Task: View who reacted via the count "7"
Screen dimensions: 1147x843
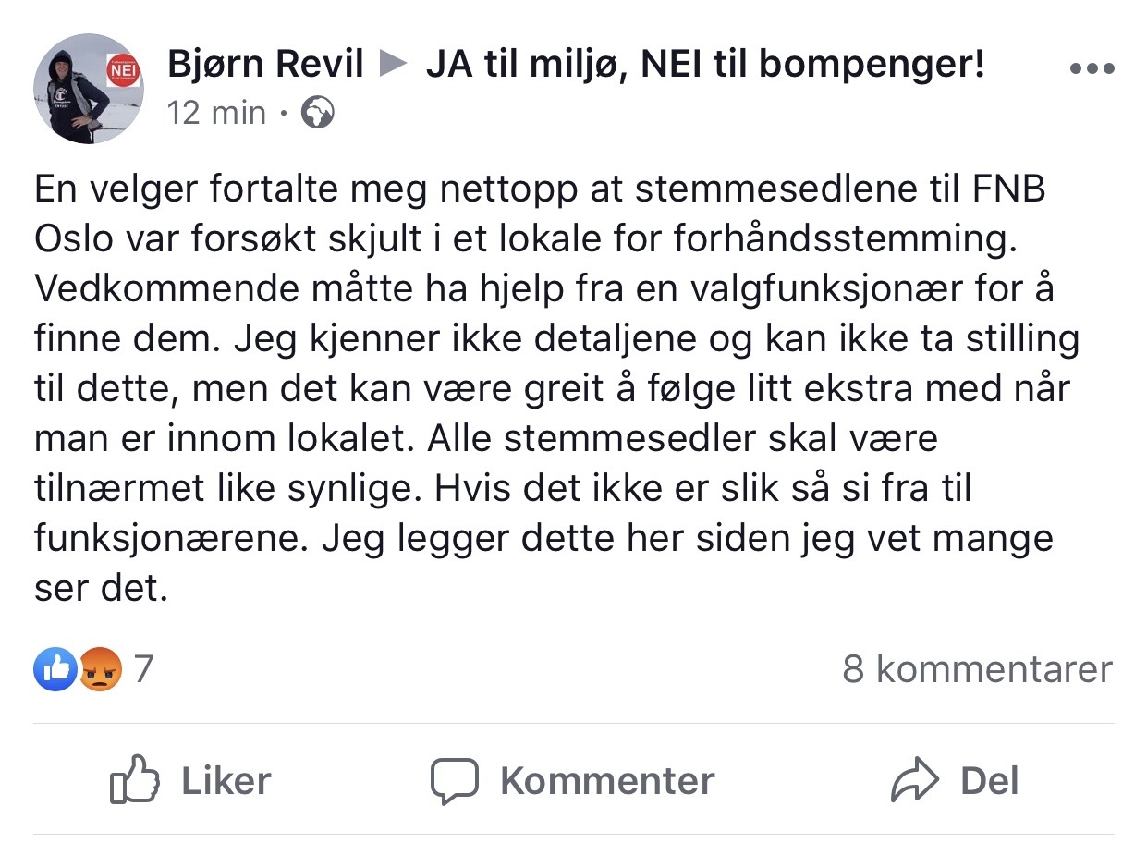Action: coord(142,669)
